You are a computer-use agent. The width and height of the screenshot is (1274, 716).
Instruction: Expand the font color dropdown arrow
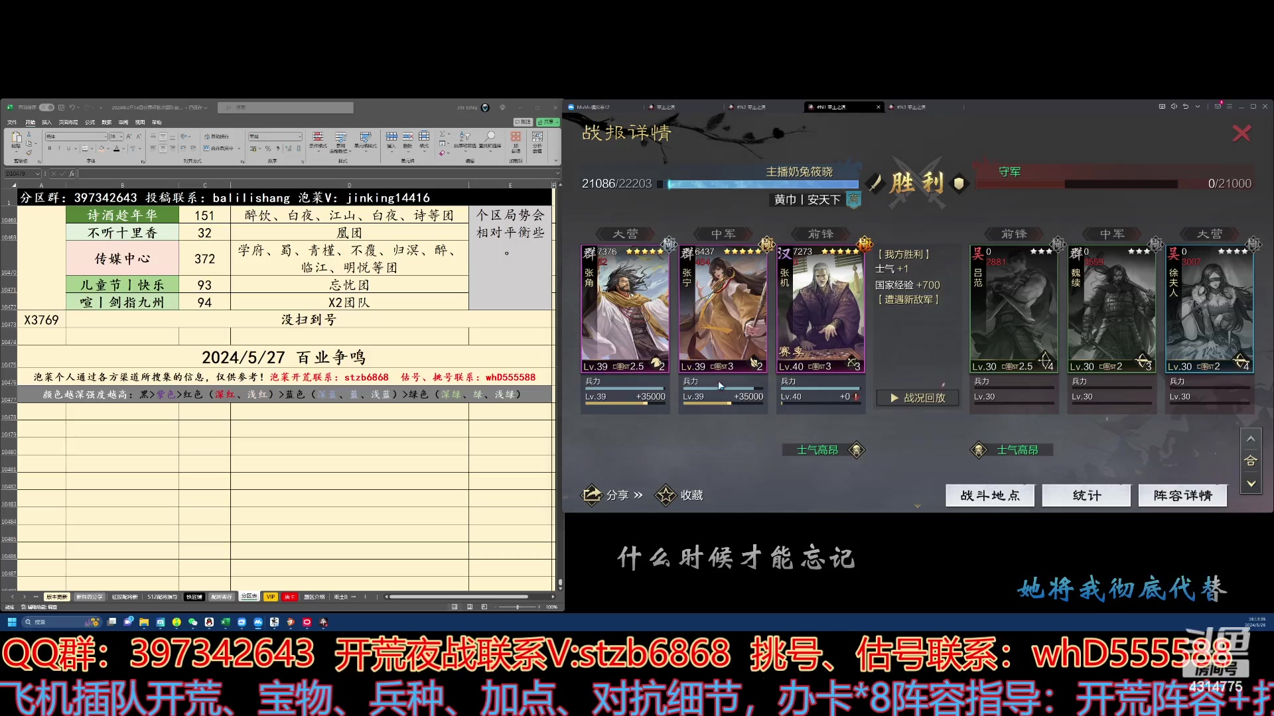[123, 148]
